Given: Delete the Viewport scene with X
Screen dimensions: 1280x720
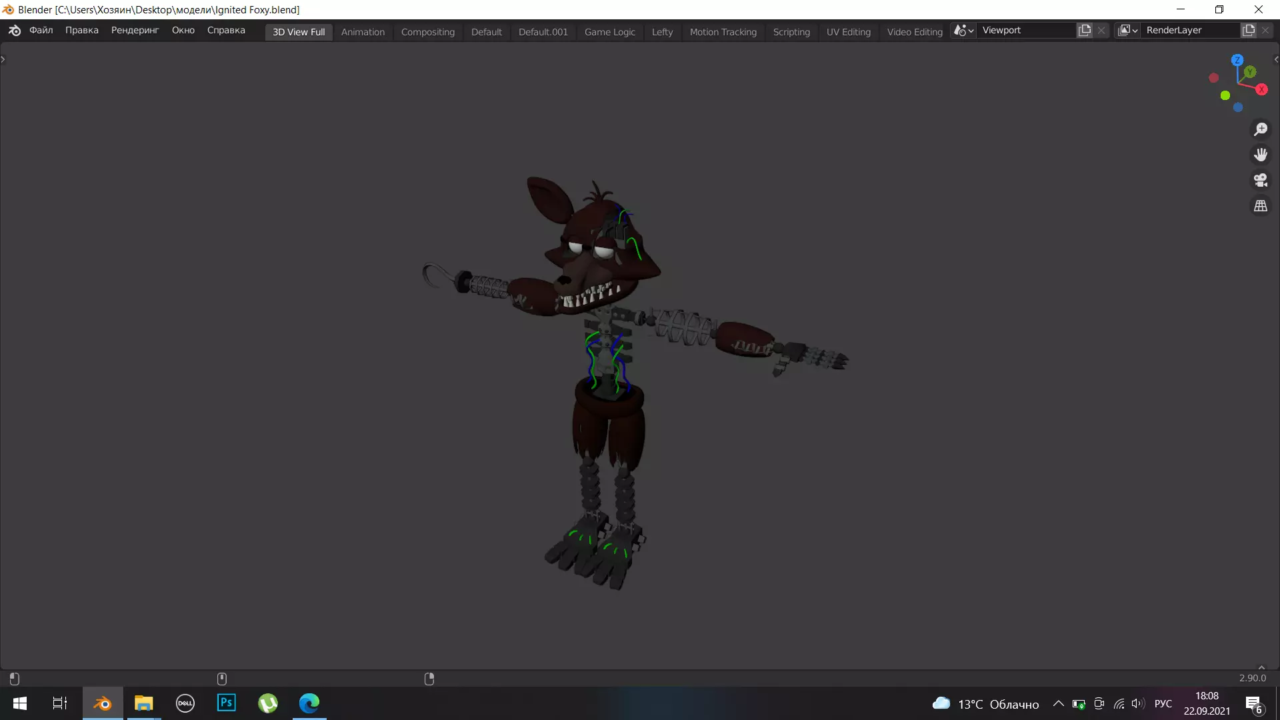Looking at the screenshot, I should [x=1101, y=31].
